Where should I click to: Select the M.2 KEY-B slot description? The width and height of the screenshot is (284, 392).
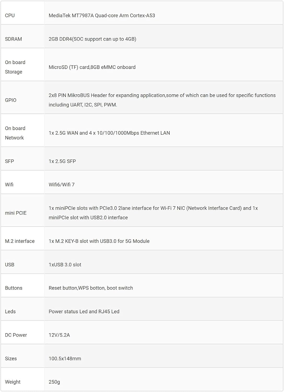point(99,241)
